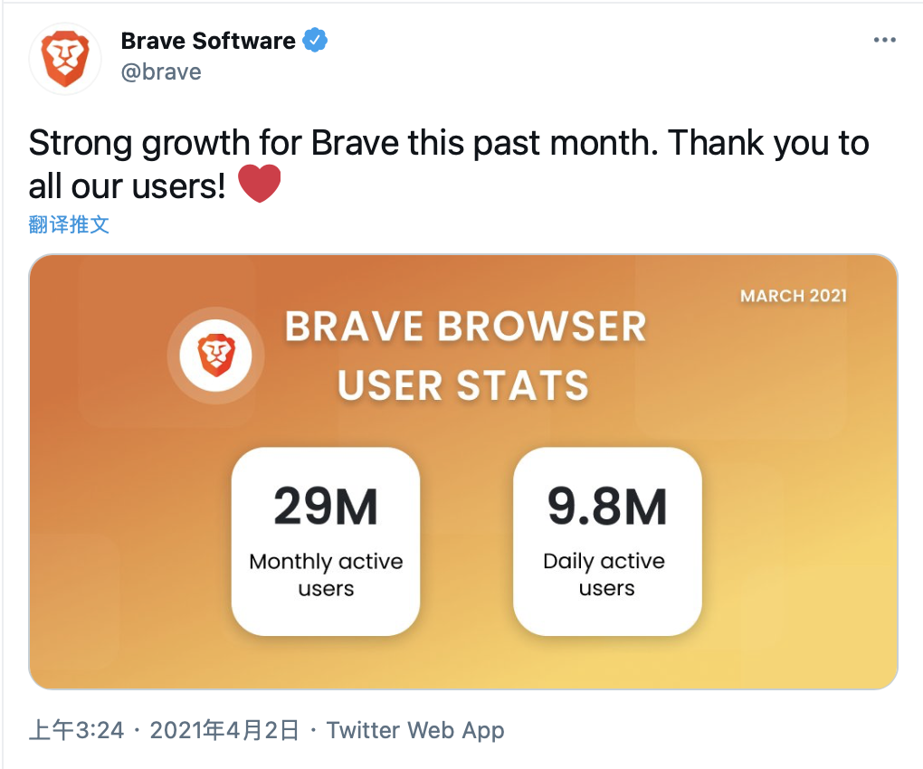Open the Brave Software display name
Screen dimensions: 923x769
(x=208, y=41)
